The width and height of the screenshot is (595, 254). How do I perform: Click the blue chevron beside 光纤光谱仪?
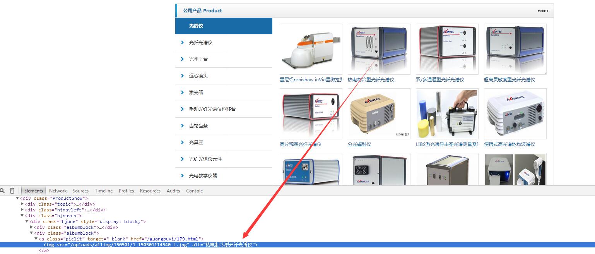[x=182, y=43]
